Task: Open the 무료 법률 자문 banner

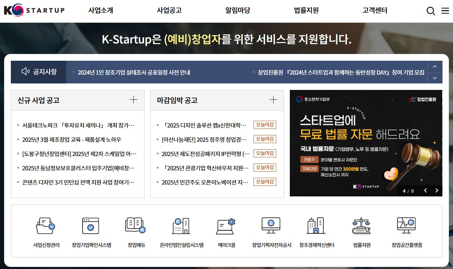Action: 366,143
